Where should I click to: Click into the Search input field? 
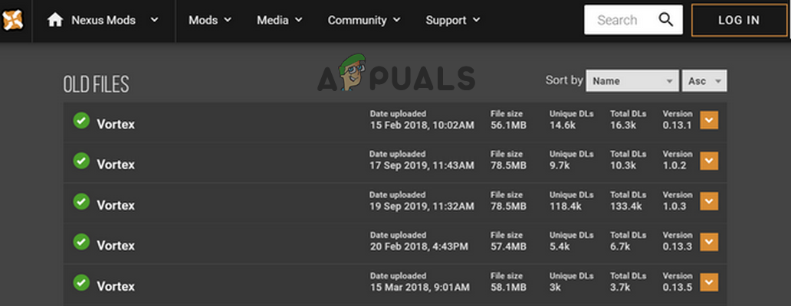(619, 21)
